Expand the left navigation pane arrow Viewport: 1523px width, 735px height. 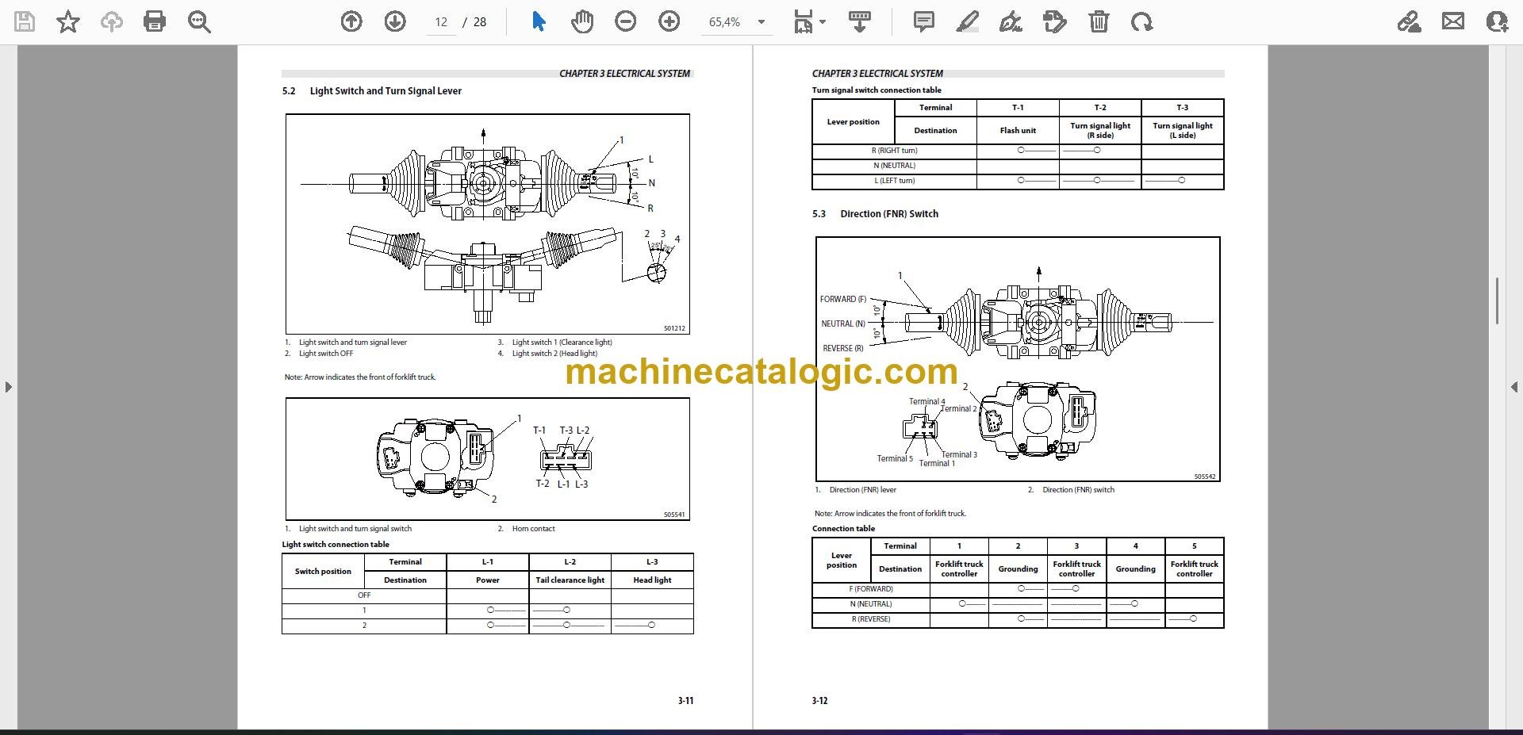tap(8, 387)
